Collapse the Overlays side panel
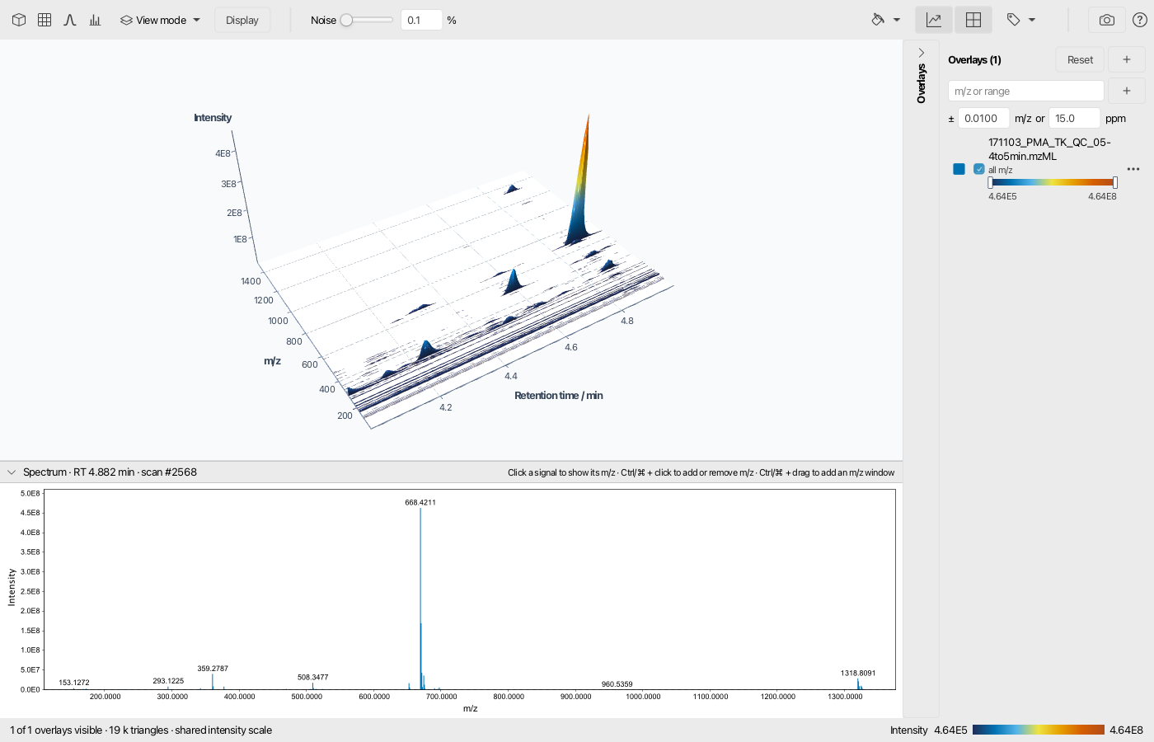Screen dimensions: 1154x742 coord(922,53)
